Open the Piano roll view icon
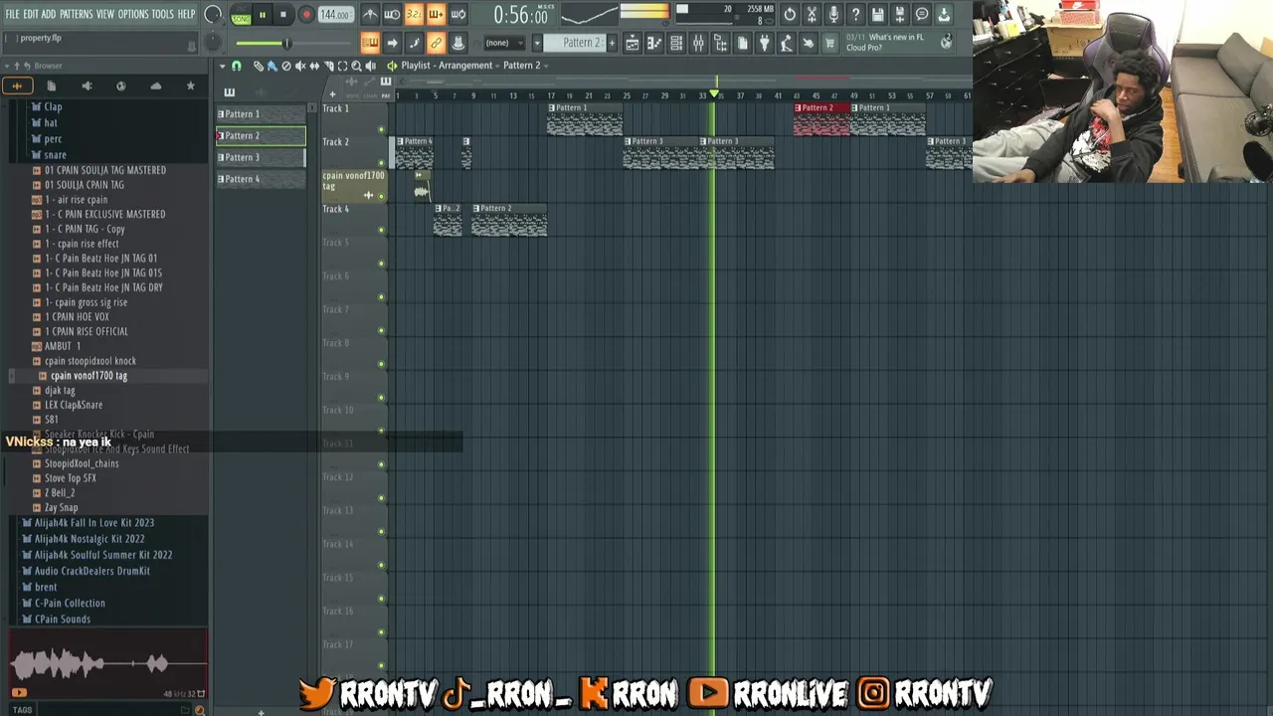Viewport: 1273px width, 716px height. click(654, 43)
